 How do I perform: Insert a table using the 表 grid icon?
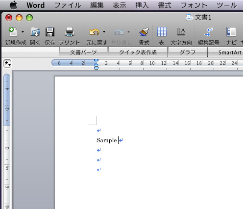pyautogui.click(x=162, y=32)
